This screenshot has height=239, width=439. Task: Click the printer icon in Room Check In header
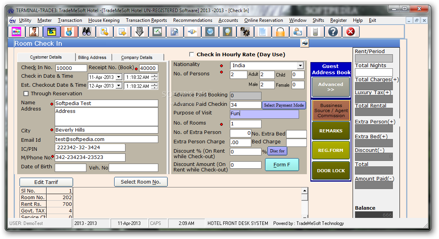[x=305, y=43]
